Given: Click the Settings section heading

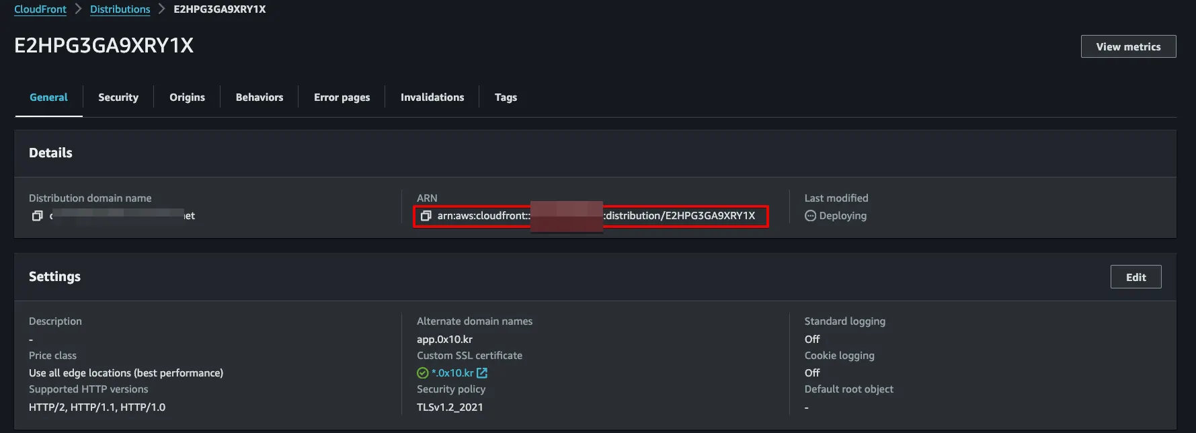Looking at the screenshot, I should [54, 276].
